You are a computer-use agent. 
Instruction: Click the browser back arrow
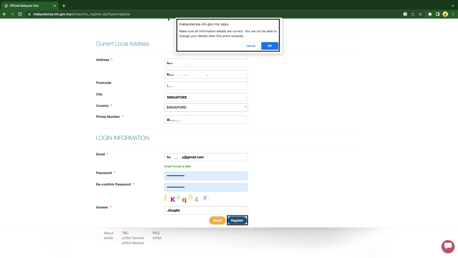point(4,14)
